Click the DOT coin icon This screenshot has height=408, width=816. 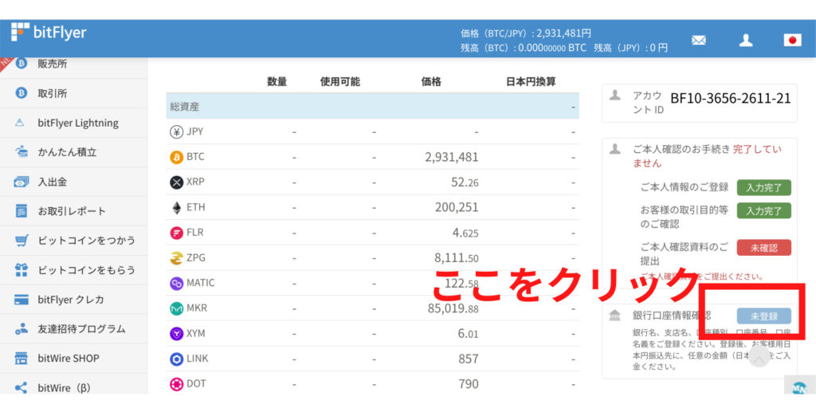pos(177,384)
